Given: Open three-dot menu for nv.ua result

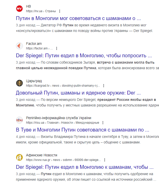Looking at the screenshot, I should 60,11.
